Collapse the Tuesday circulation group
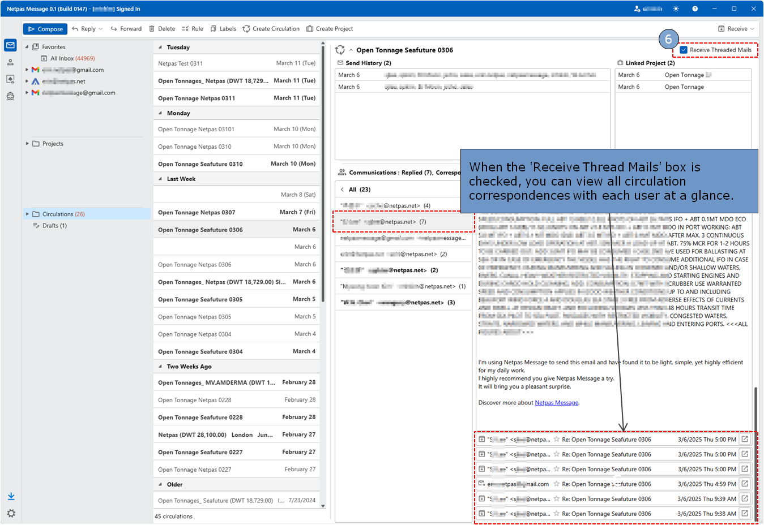This screenshot has height=525, width=764. (x=160, y=48)
